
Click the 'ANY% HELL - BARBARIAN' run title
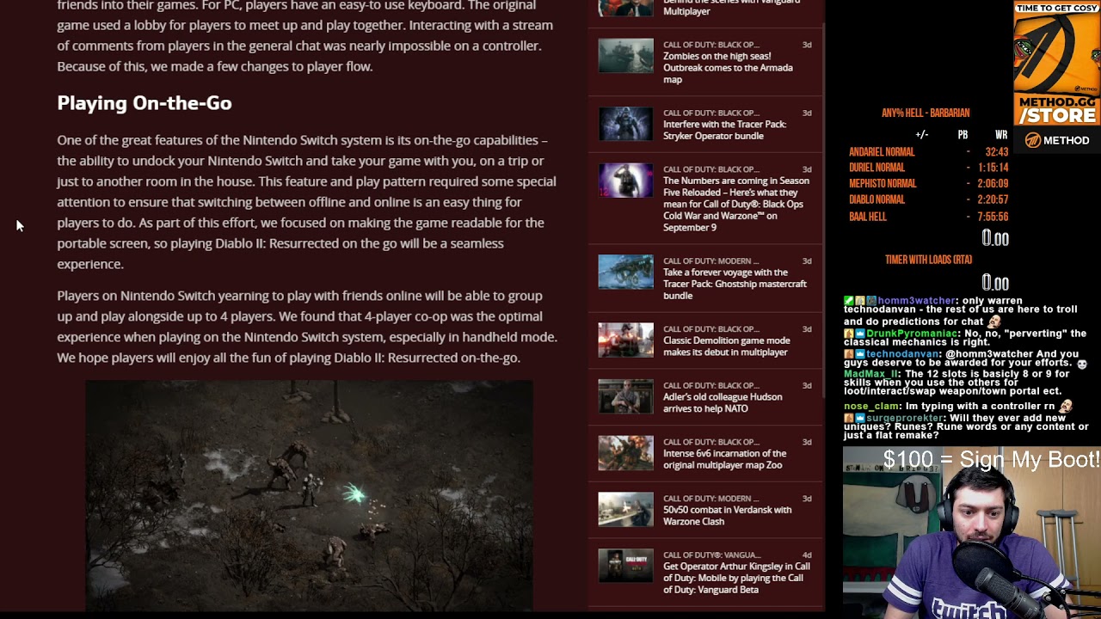pyautogui.click(x=926, y=113)
